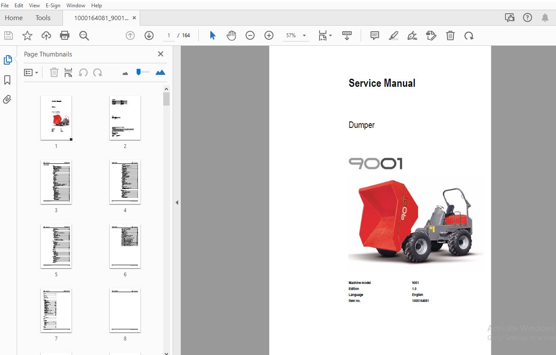Zoom in with plus button
This screenshot has height=355, width=556.
click(269, 35)
